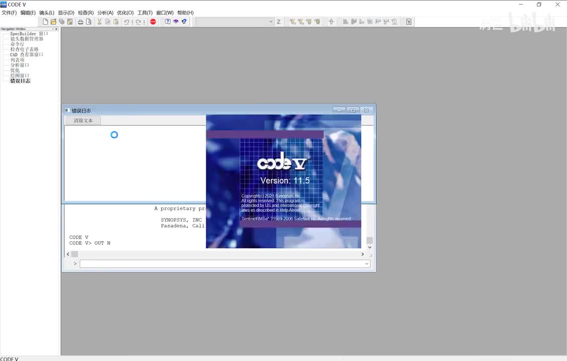567x361 pixels.
Task: Open the 编辑(E) menu
Action: tap(28, 13)
